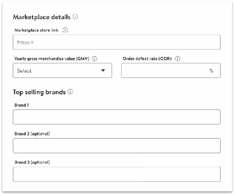Click the Order defect rate (ODR) label

point(147,59)
